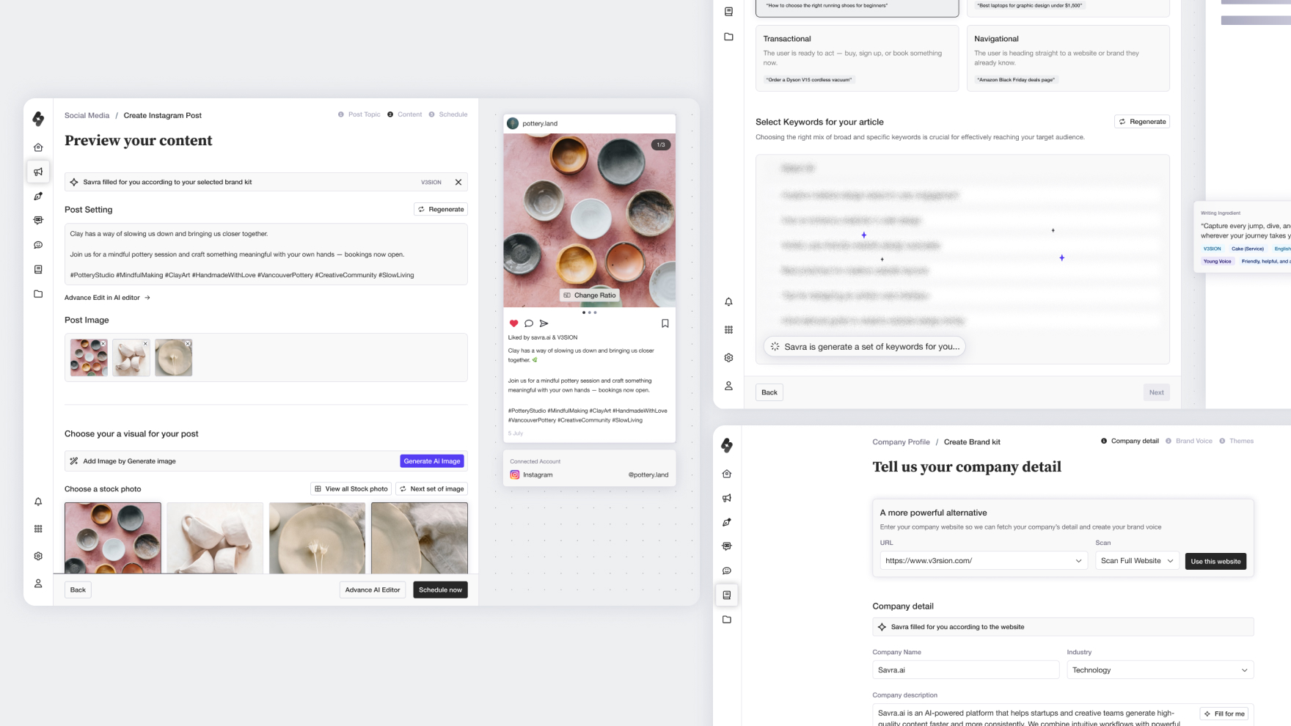
Task: Click the settings gear in the keywords window sidebar
Action: (x=728, y=358)
